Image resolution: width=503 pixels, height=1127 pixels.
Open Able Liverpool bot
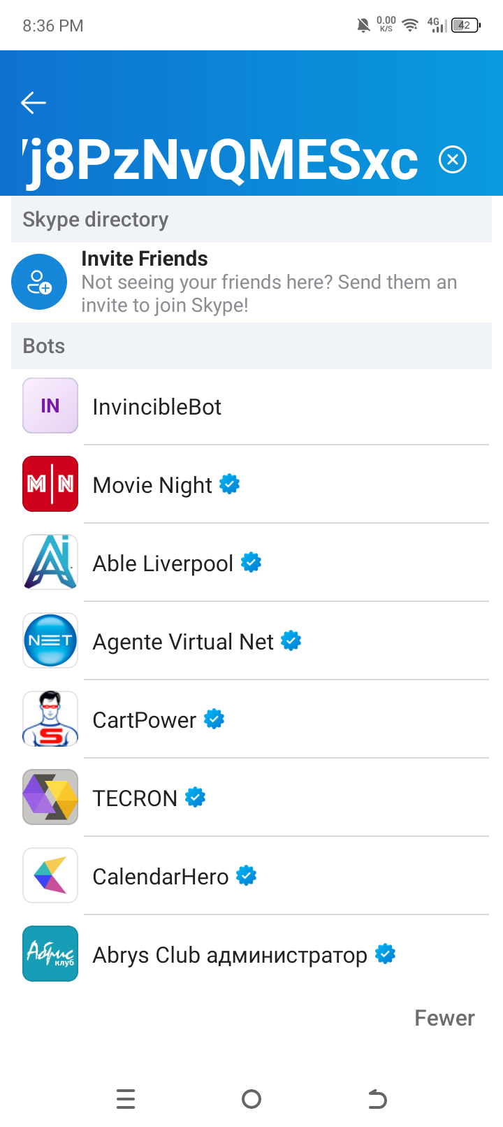click(251, 562)
